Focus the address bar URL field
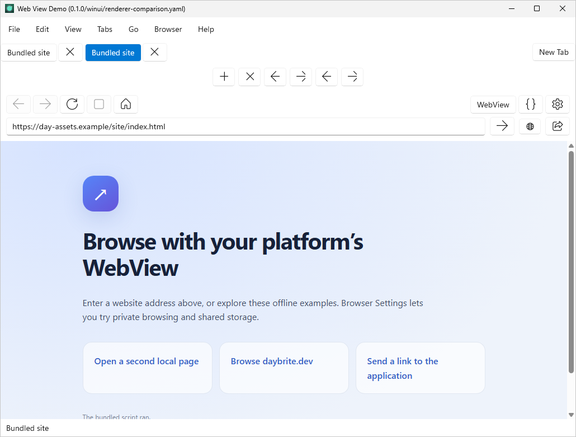 click(245, 126)
